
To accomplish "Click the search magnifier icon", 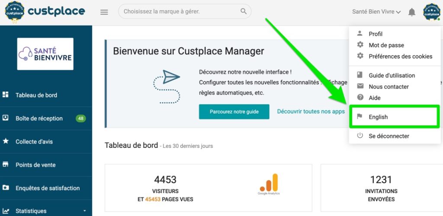I will [x=244, y=11].
